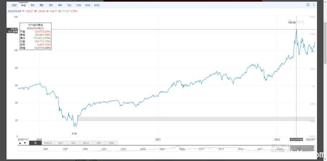Click the 2022/5/7 end date label
327x161 pixels.
coord(310,139)
